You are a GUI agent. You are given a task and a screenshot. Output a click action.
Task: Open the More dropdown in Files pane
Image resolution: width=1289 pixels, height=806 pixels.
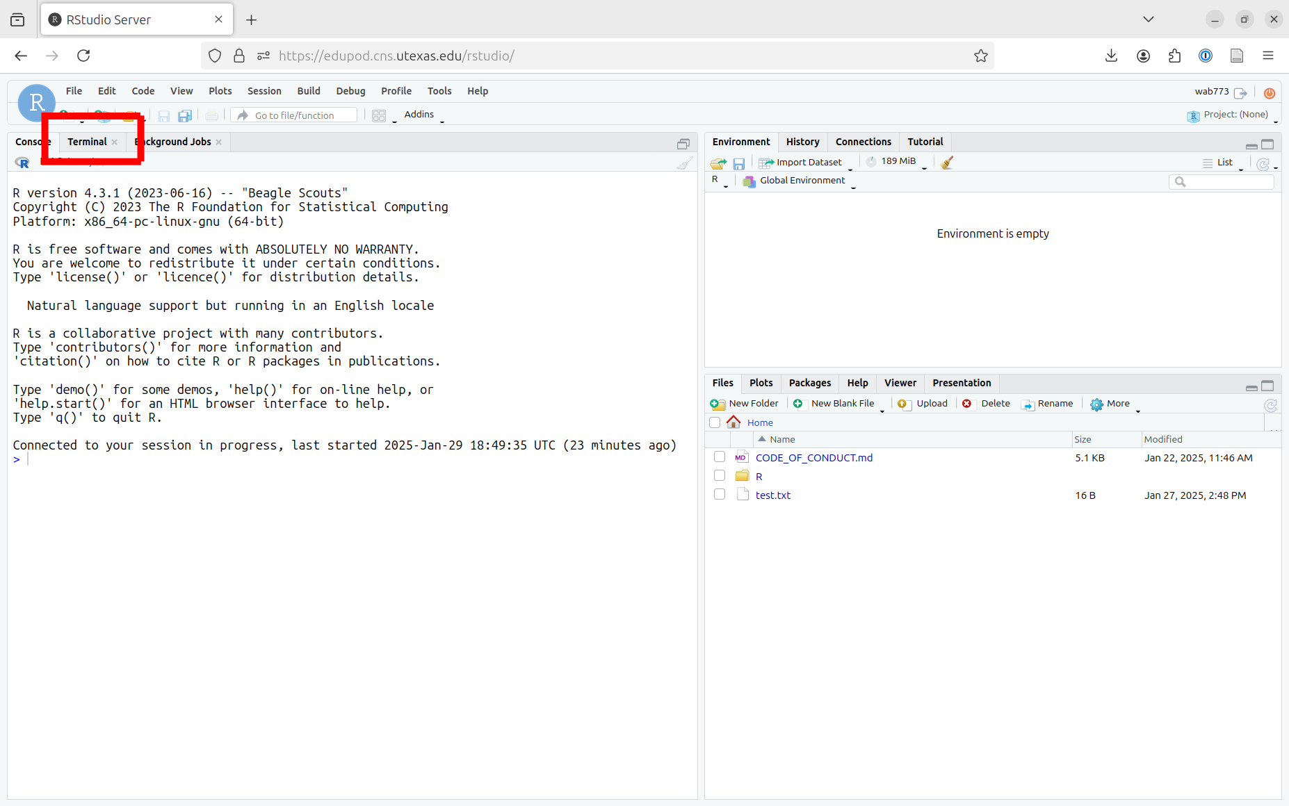(1115, 404)
